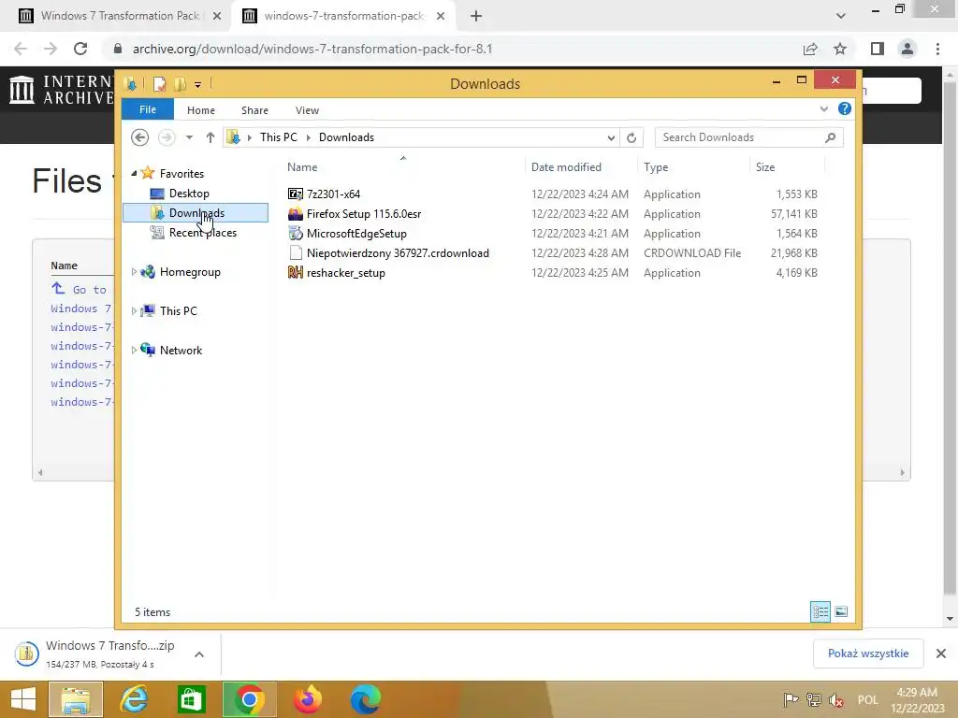Image resolution: width=958 pixels, height=718 pixels.
Task: Click the This PC breadcrumb segment
Action: [279, 137]
